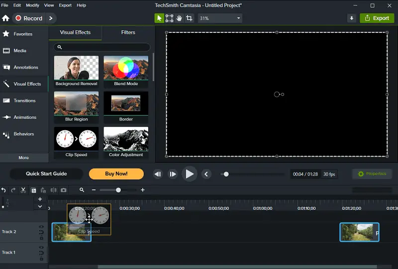Image resolution: width=398 pixels, height=269 pixels.
Task: Click the green Export button
Action: click(377, 18)
